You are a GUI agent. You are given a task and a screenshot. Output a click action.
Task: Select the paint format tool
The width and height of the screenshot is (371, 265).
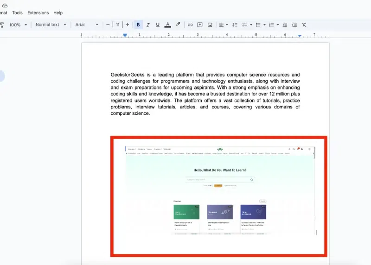(x=2, y=25)
